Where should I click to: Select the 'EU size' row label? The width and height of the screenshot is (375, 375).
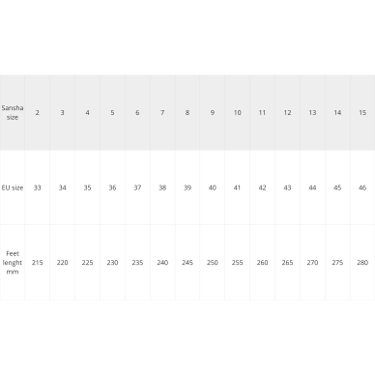(x=13, y=187)
